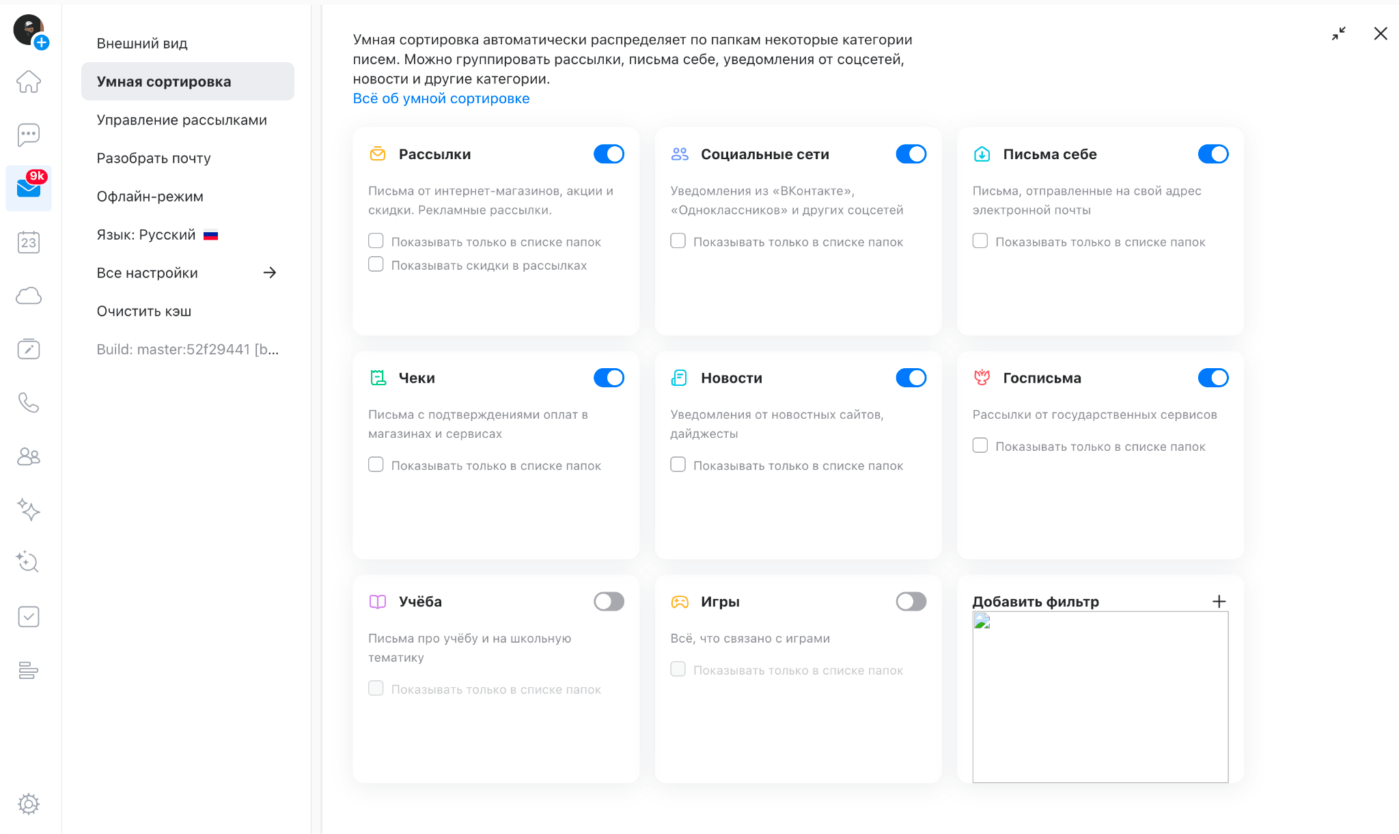Switch off the Госписьма toggle
This screenshot has width=1399, height=834.
click(1213, 378)
